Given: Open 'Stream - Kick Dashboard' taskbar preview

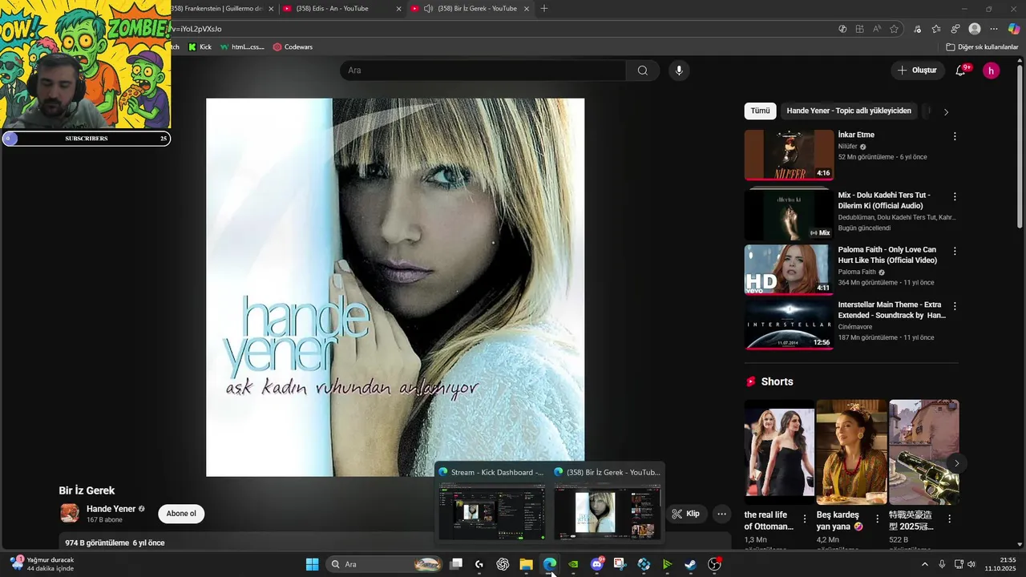Looking at the screenshot, I should tap(491, 502).
